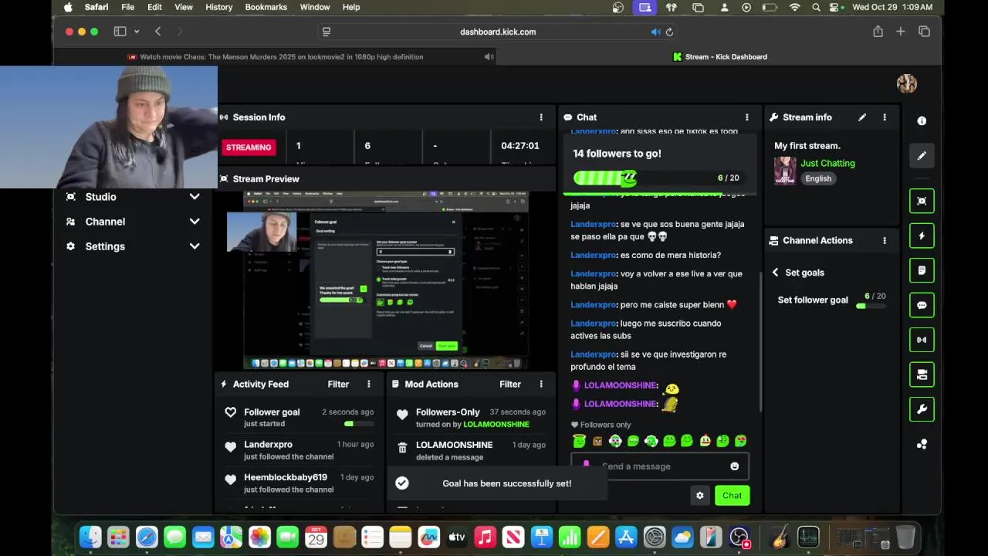Open Set follower goal action
The height and width of the screenshot is (556, 988).
click(831, 300)
